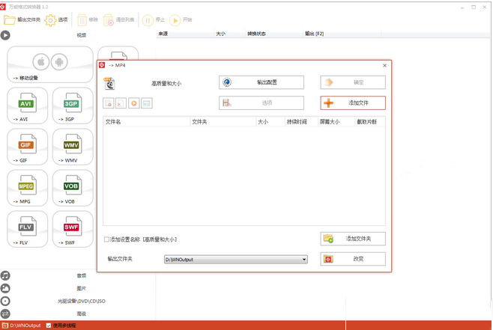Click the 文件名 column header

pyautogui.click(x=114, y=121)
